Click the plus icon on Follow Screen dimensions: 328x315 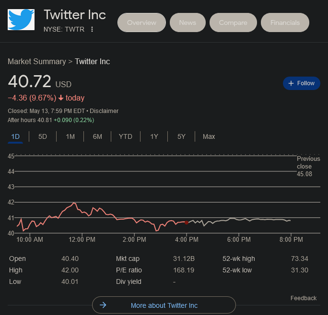(x=291, y=83)
